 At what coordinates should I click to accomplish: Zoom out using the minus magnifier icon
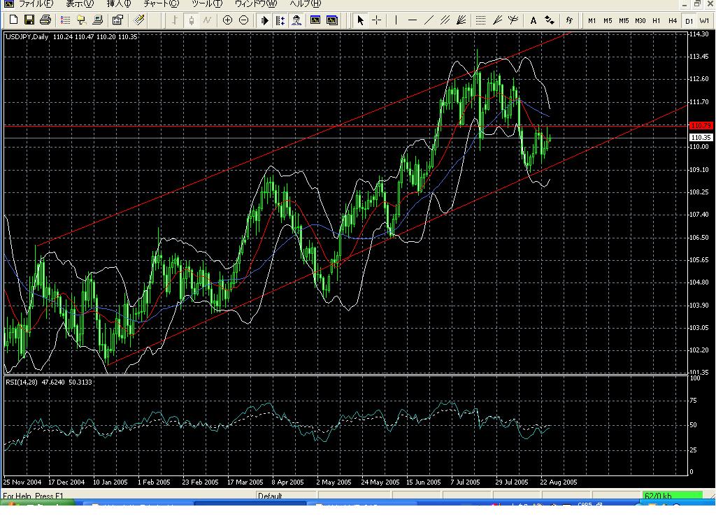[243, 20]
